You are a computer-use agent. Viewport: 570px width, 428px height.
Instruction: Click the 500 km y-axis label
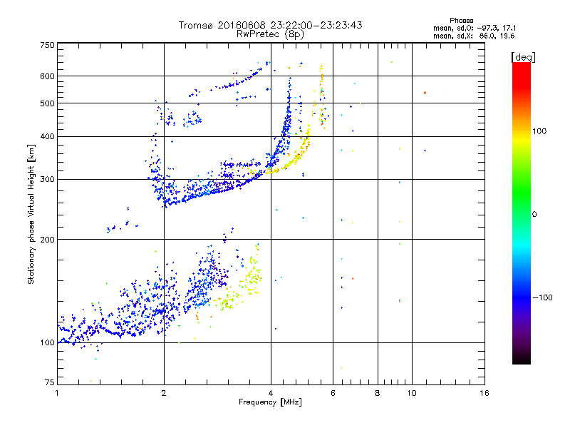47,103
